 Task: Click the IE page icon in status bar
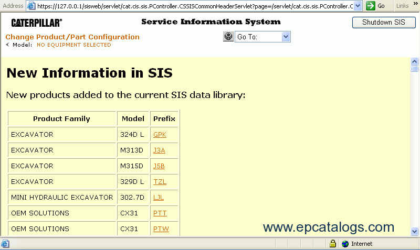[5, 244]
